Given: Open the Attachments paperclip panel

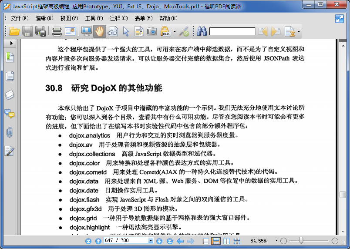Looking at the screenshot, I should [10, 132].
